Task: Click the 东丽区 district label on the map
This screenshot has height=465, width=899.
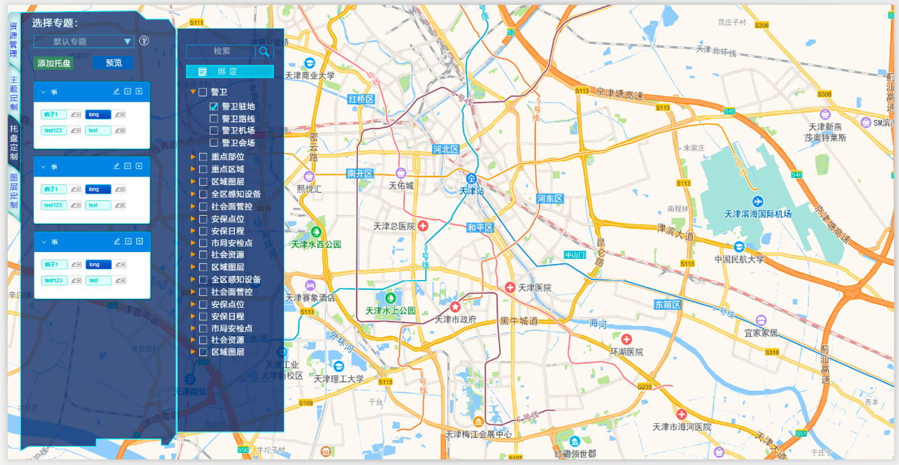Action: [667, 305]
